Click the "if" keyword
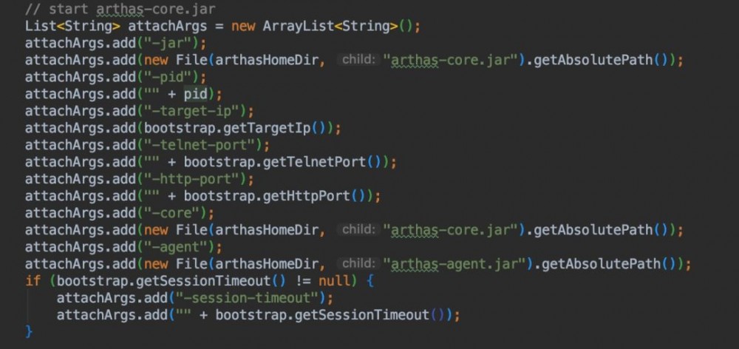The height and width of the screenshot is (349, 739). pos(33,281)
